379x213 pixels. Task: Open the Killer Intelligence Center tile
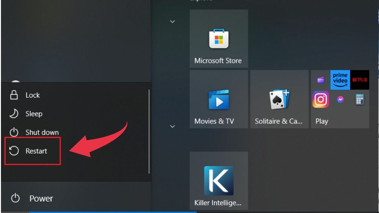pyautogui.click(x=219, y=180)
